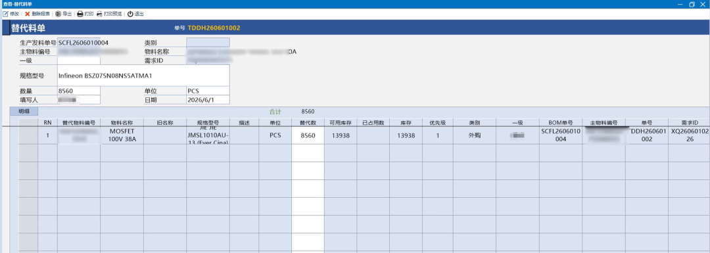Click the 单号 cell TDDH260601002 in row 1
Image resolution: width=710 pixels, height=253 pixels.
(x=647, y=135)
